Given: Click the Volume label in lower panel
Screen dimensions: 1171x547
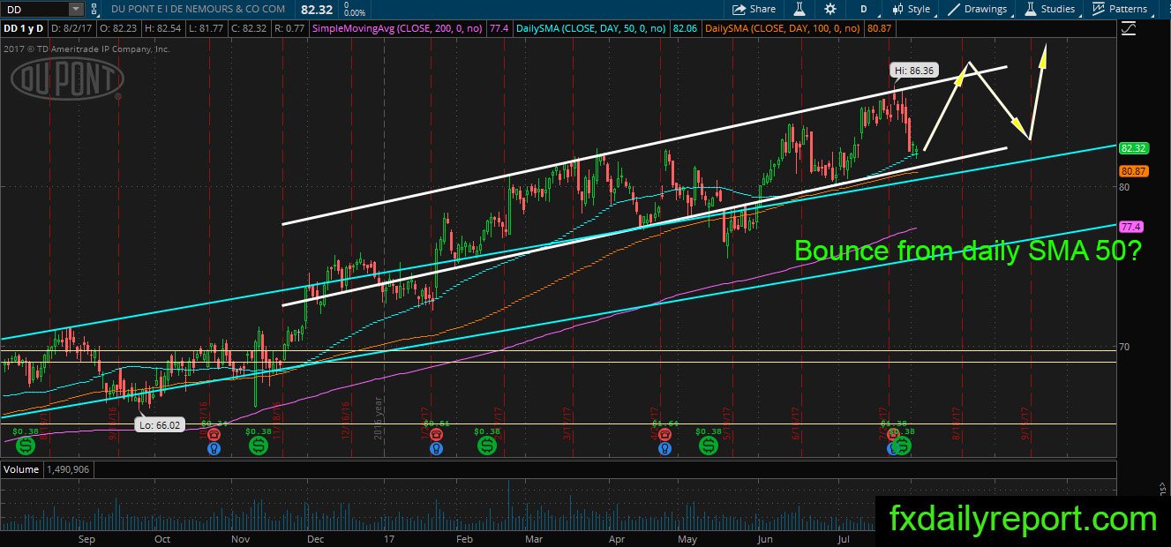Looking at the screenshot, I should [19, 469].
